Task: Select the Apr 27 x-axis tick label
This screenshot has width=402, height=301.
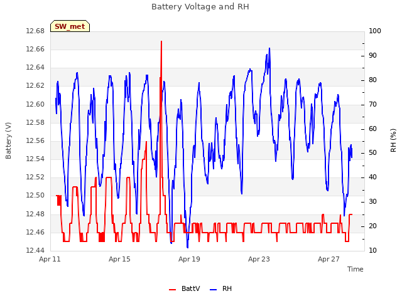Action: coord(329,259)
